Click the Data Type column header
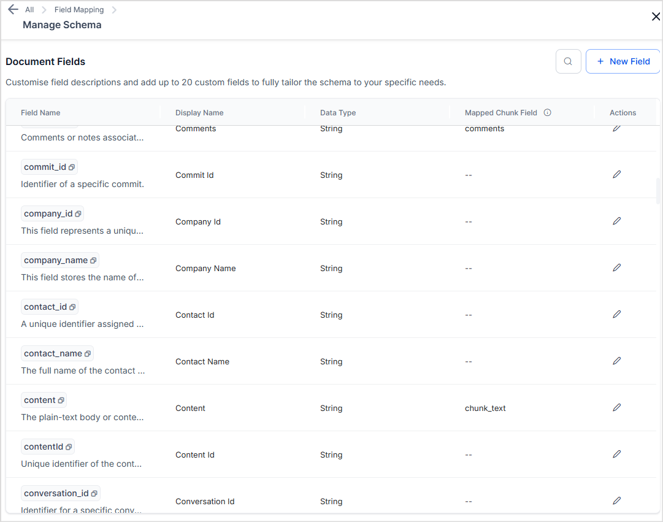 pos(338,113)
